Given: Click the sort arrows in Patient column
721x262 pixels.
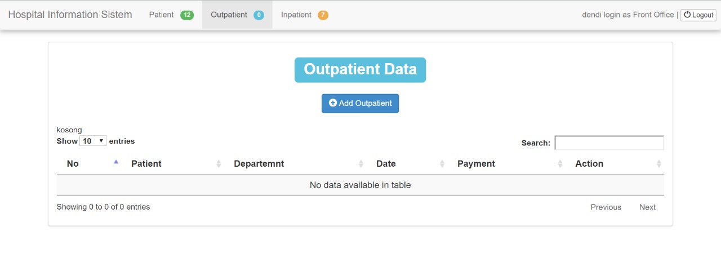Looking at the screenshot, I should click(219, 164).
